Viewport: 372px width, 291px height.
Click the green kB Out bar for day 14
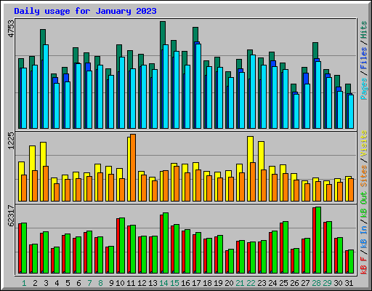point(166,243)
